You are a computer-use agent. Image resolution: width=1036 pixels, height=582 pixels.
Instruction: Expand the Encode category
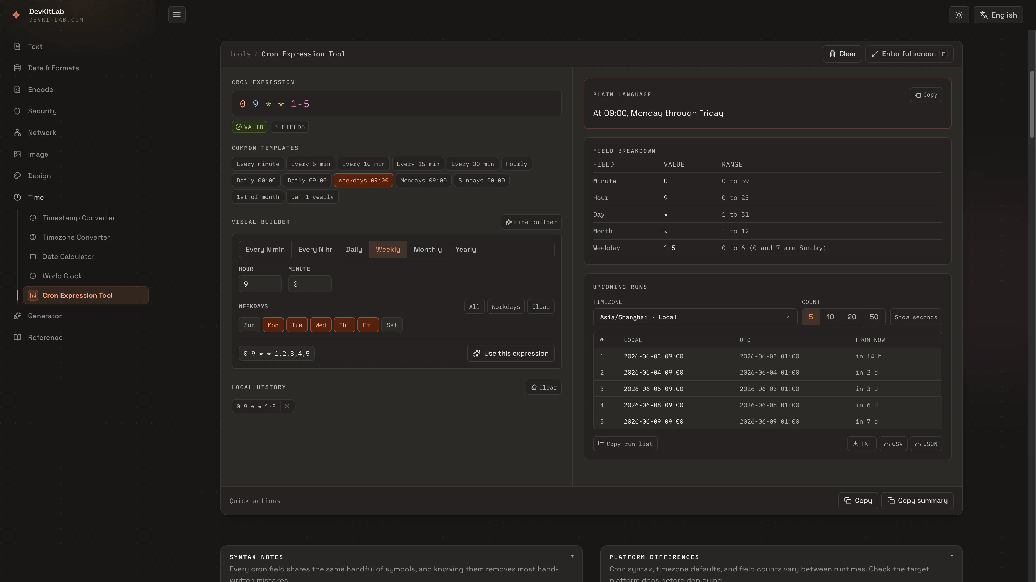[x=78, y=89]
